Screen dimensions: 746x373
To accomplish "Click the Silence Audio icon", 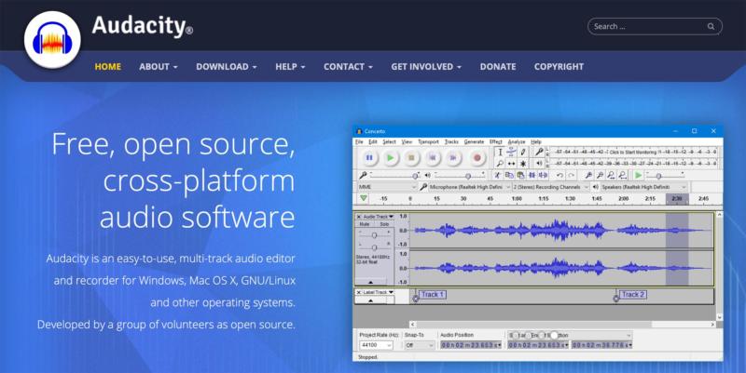I will pos(543,176).
